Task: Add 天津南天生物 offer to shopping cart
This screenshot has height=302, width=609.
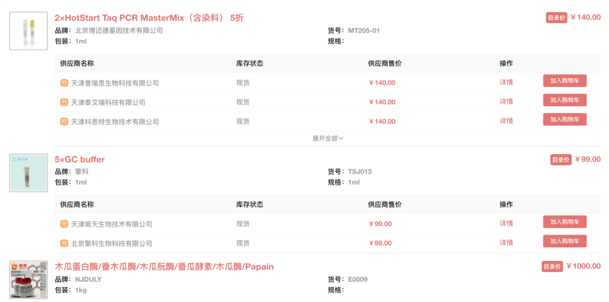Action: (x=564, y=222)
